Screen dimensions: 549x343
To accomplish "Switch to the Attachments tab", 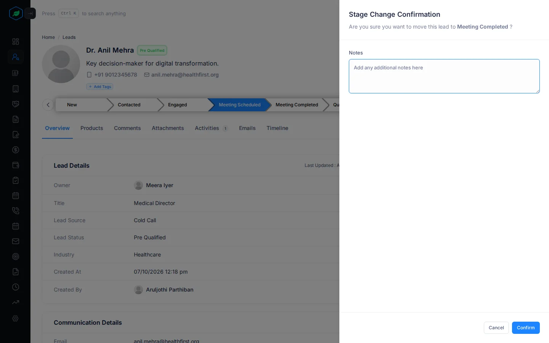I will click(168, 128).
